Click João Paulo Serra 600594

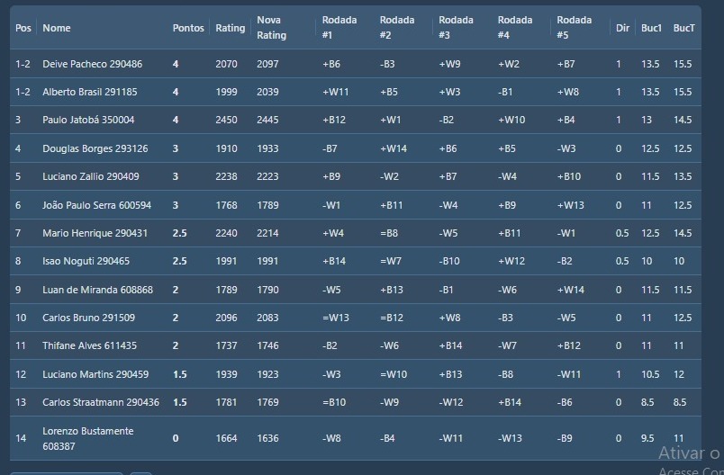point(96,205)
